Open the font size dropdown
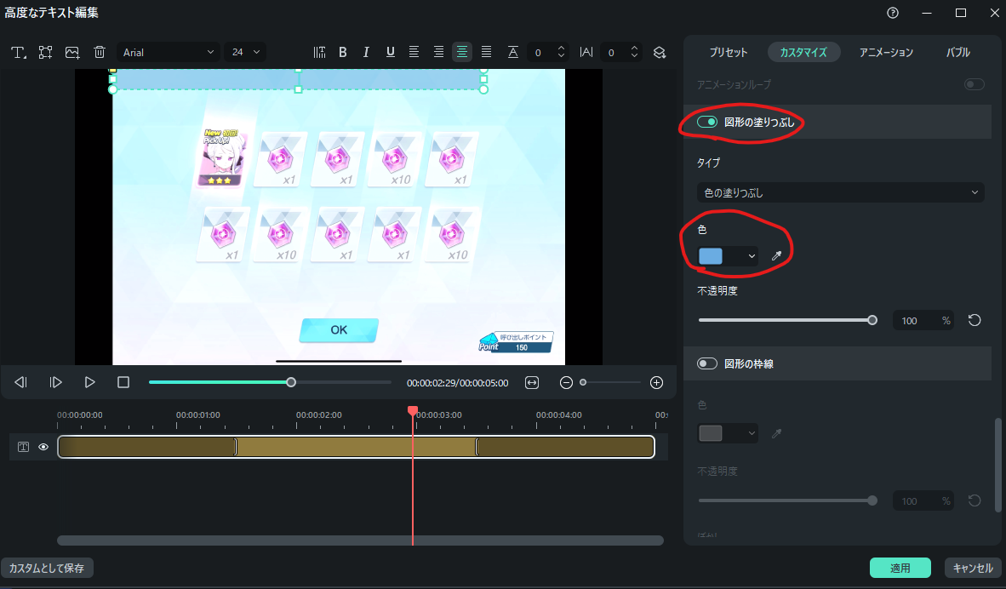The height and width of the screenshot is (589, 1006). click(x=244, y=52)
